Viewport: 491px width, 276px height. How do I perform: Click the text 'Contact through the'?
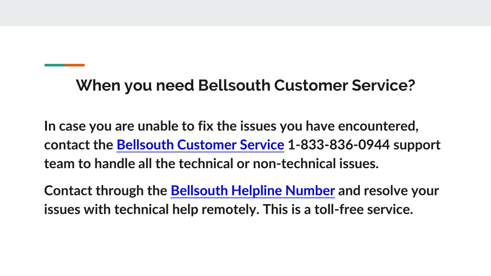tap(105, 191)
